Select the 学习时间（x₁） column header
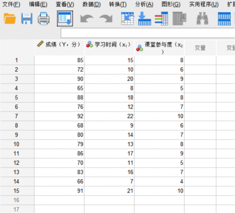Viewport: 235px width, 213px height. click(x=109, y=48)
